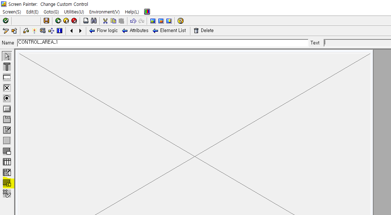Open the Goto(G) menu
The height and width of the screenshot is (215, 391).
coord(51,12)
